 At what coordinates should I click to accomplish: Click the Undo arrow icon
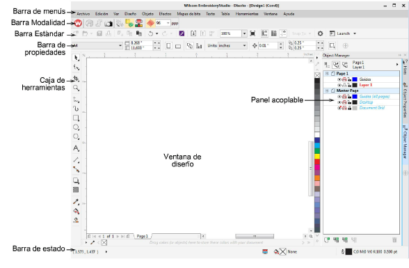150,33
